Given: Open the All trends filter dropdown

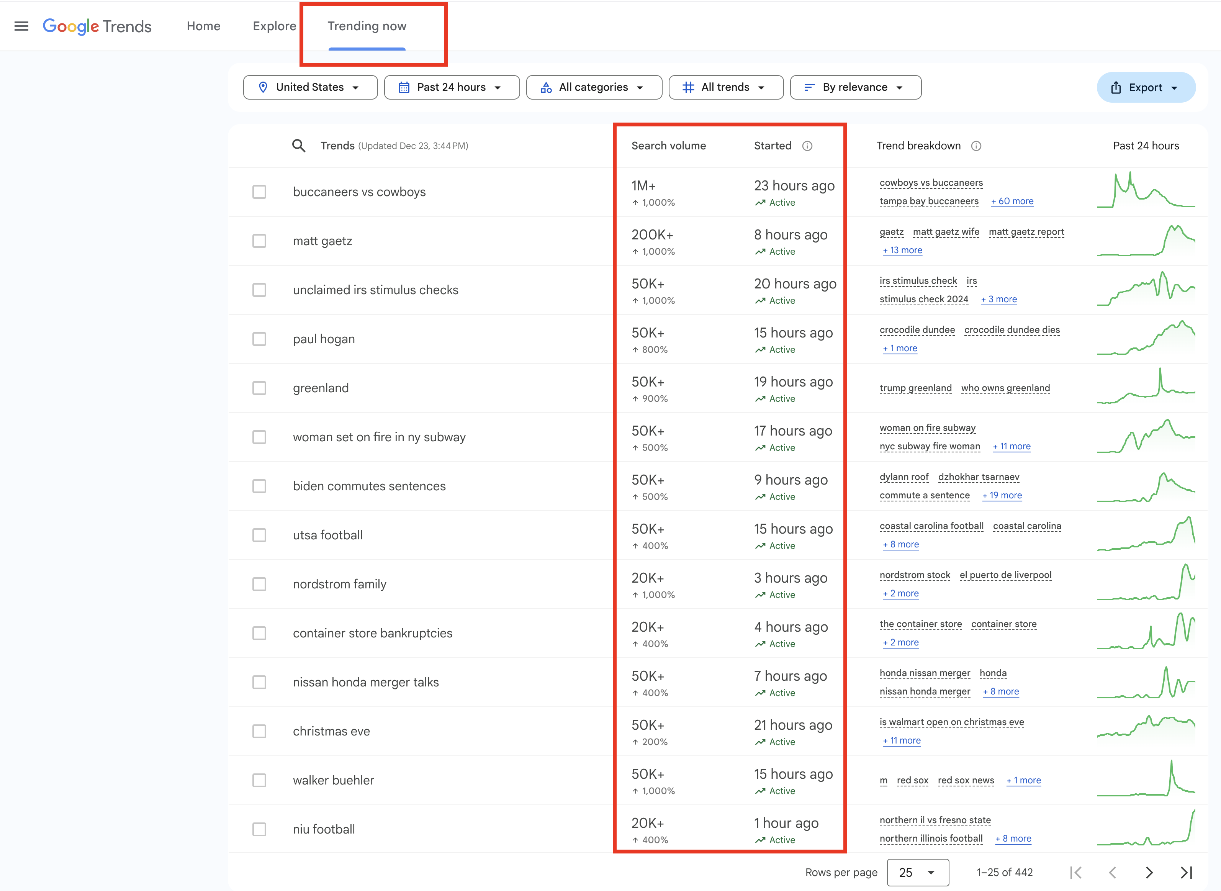Looking at the screenshot, I should pos(726,87).
